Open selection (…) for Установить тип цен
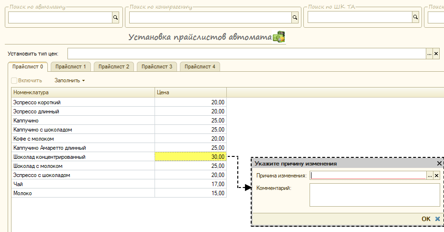The width and height of the screenshot is (444, 232). (430, 54)
